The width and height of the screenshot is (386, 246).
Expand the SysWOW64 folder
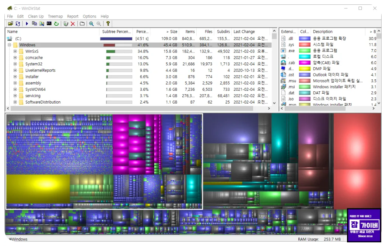point(15,89)
